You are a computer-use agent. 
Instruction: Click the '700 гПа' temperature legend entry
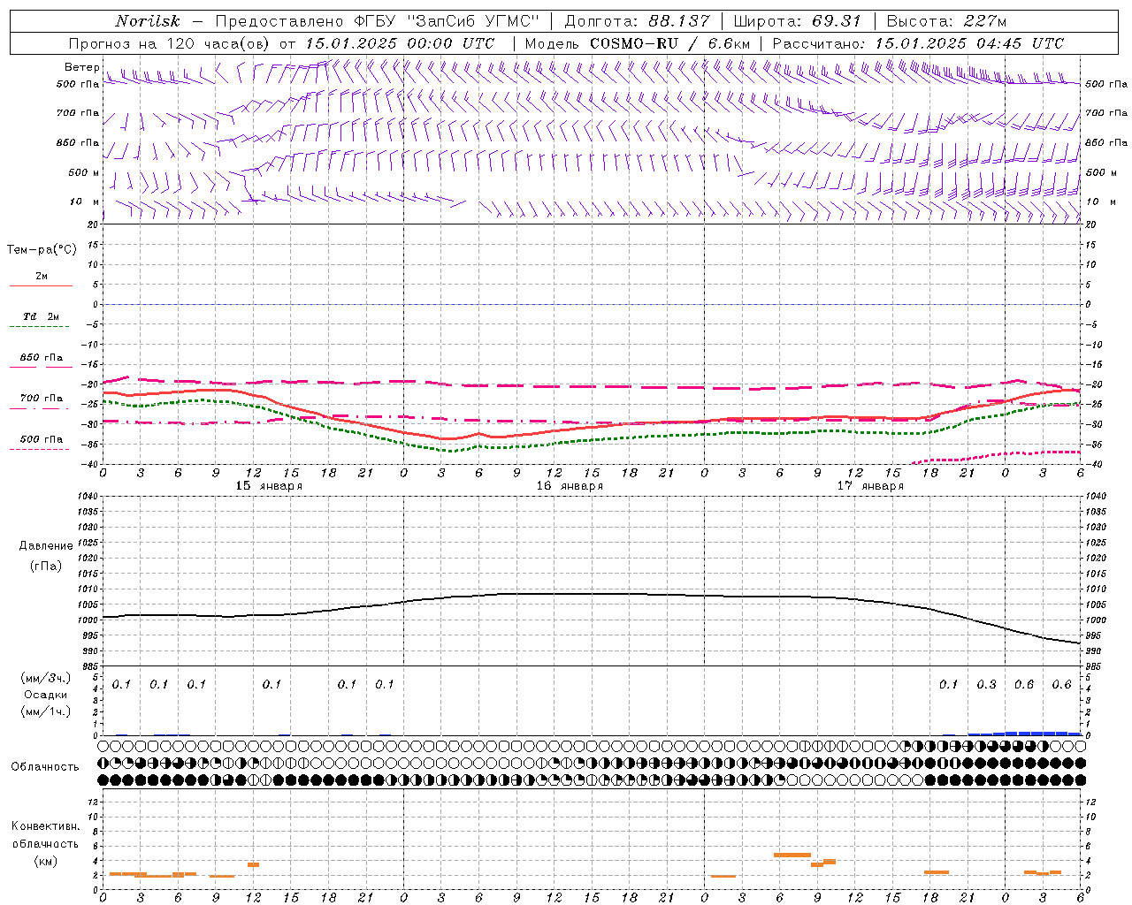click(x=42, y=399)
